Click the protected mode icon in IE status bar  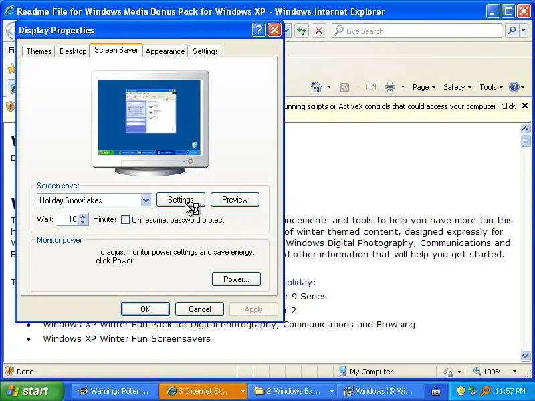tap(448, 372)
